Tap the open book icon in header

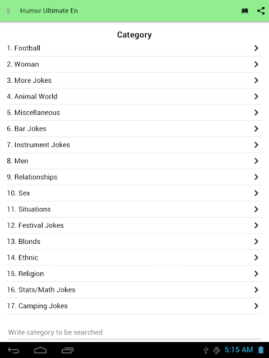point(245,11)
